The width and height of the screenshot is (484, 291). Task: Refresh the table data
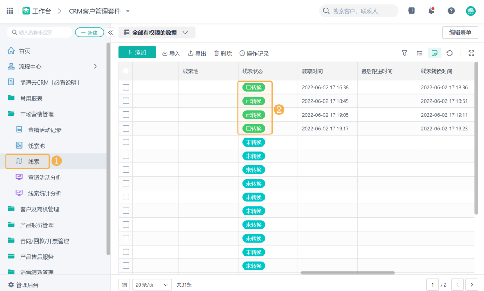(x=449, y=53)
